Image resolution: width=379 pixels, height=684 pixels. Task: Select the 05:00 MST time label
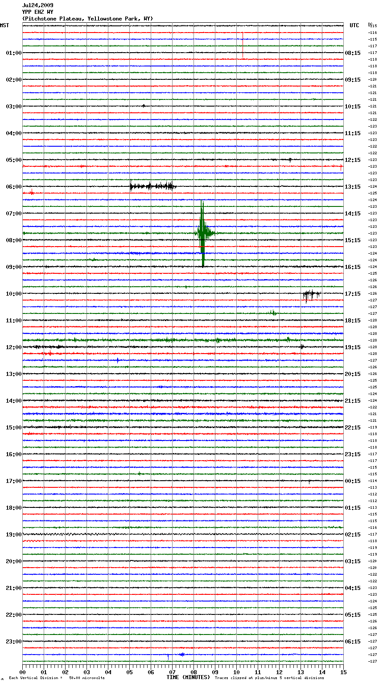[x=14, y=160]
